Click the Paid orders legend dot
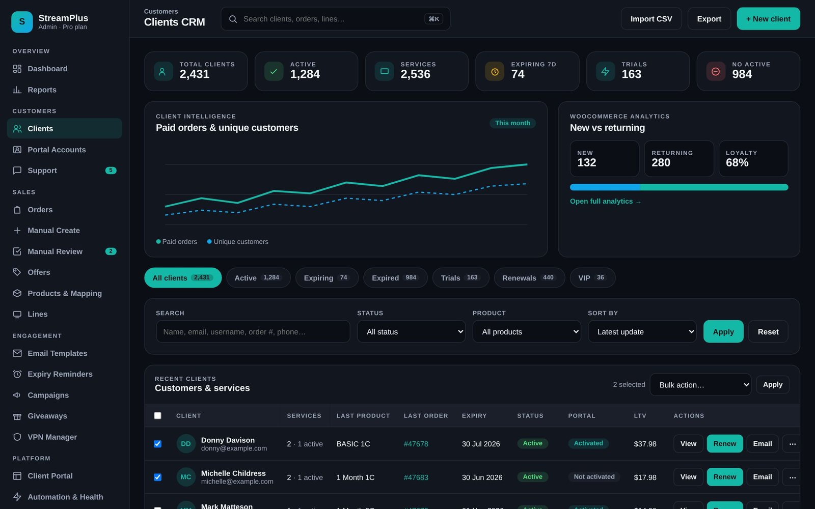Image resolution: width=815 pixels, height=509 pixels. (x=158, y=241)
